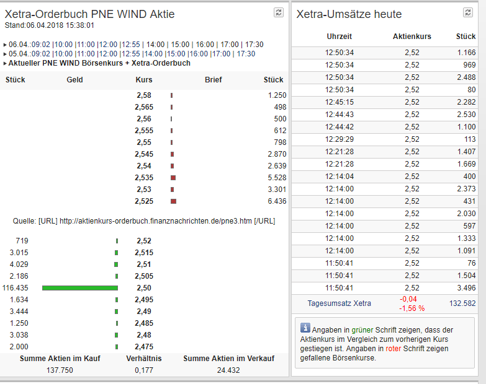
Task: Click the bid quantity 116.435
Action: tap(15, 288)
